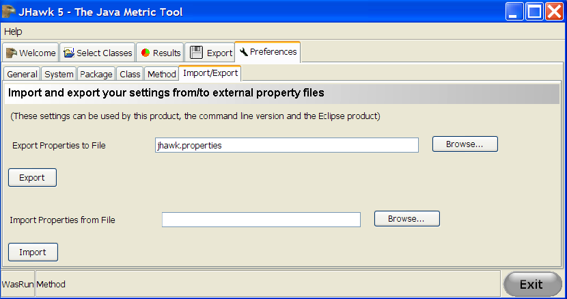Image resolution: width=567 pixels, height=299 pixels.
Task: Minimize the JHawk window
Action: (x=514, y=11)
